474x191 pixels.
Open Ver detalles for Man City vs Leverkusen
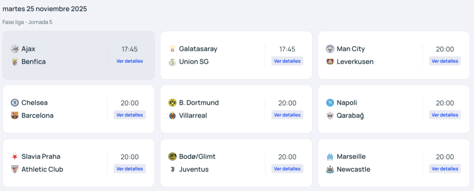point(444,61)
